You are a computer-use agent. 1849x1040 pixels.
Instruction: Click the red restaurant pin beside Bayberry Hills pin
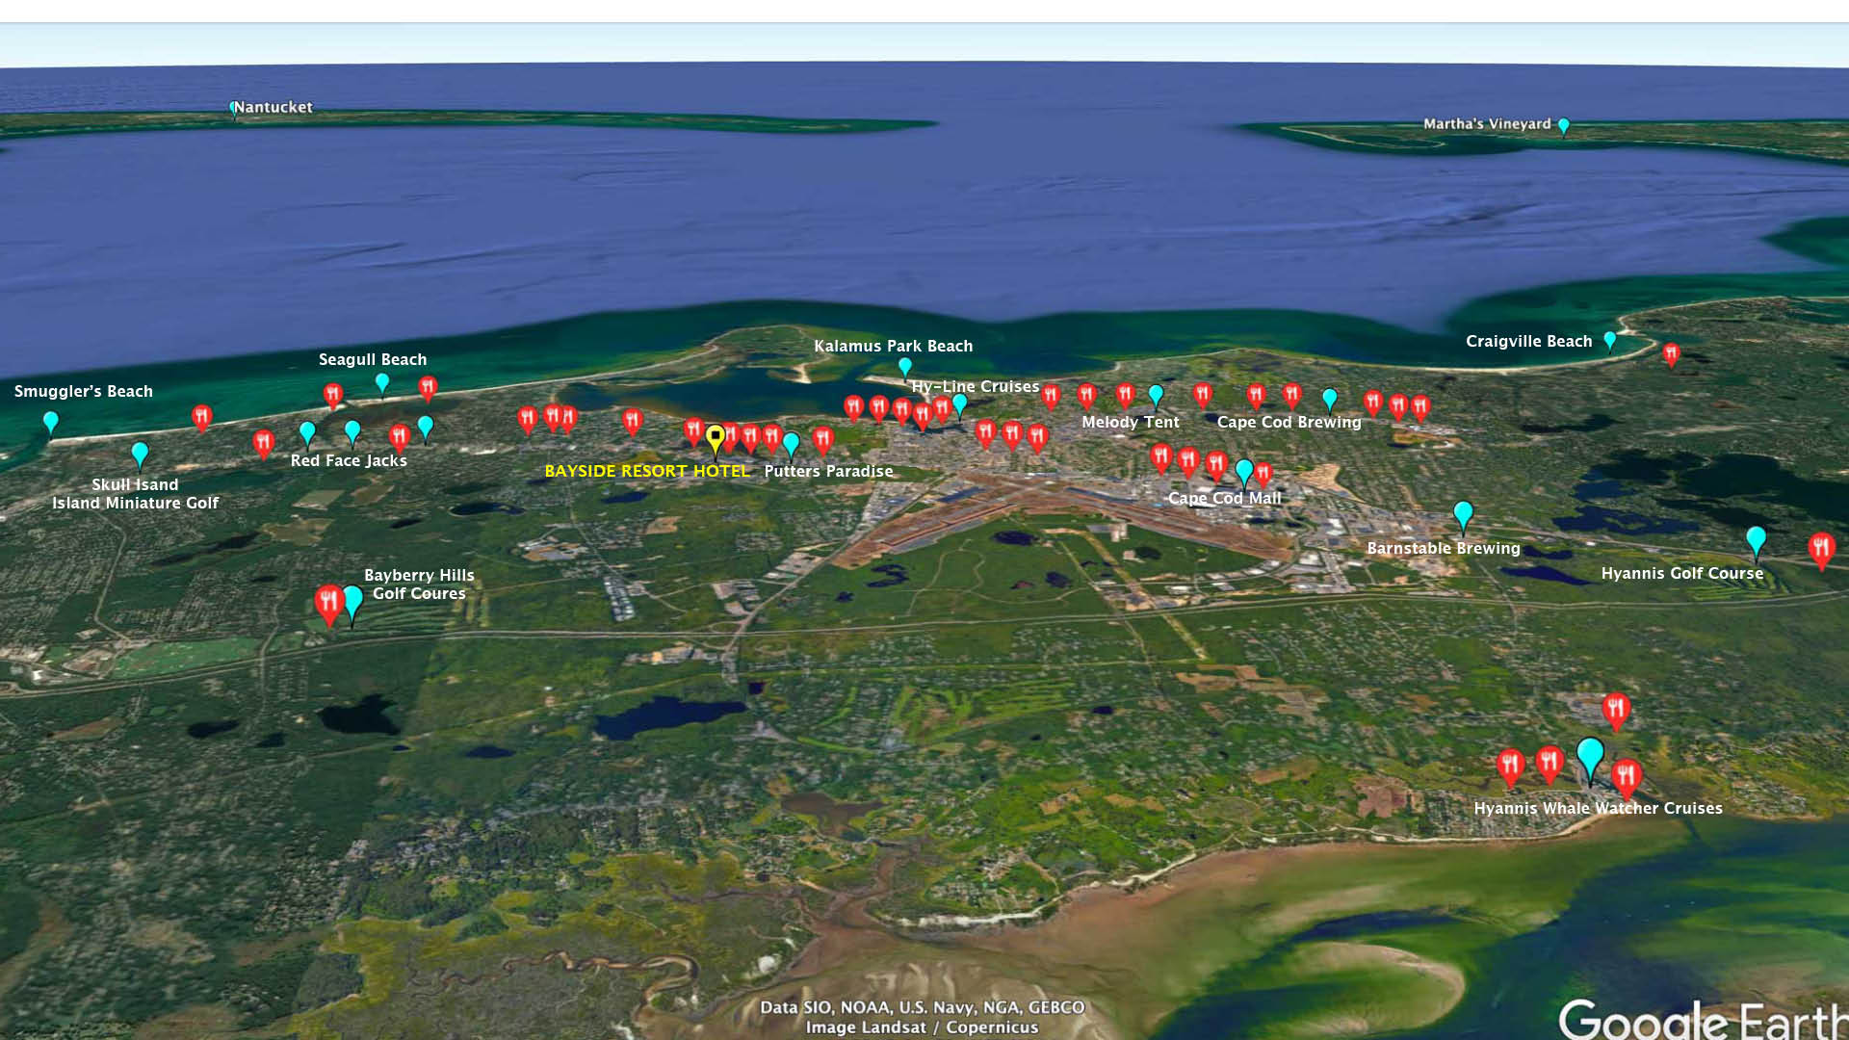click(x=329, y=605)
